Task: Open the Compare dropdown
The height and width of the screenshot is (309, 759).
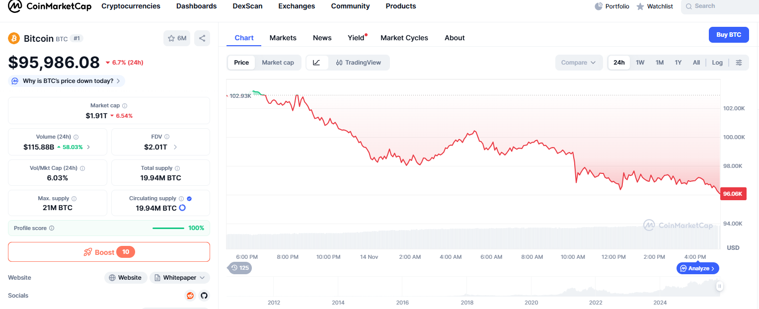Action: tap(579, 62)
